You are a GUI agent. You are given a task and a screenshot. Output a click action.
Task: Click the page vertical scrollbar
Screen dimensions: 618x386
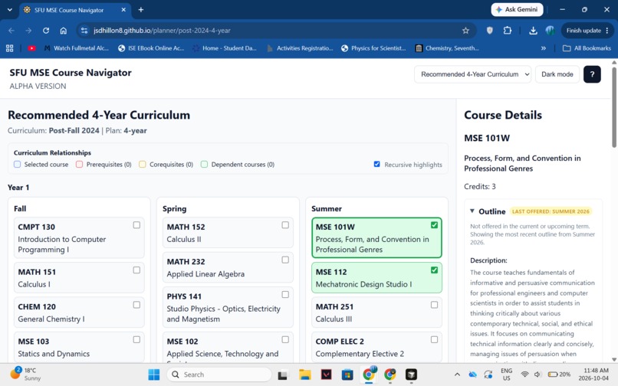coord(613,106)
